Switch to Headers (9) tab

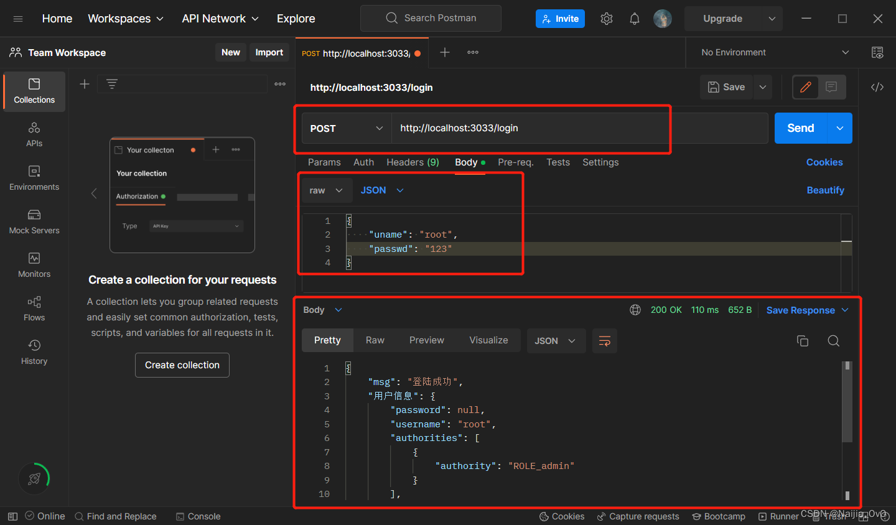click(x=413, y=162)
